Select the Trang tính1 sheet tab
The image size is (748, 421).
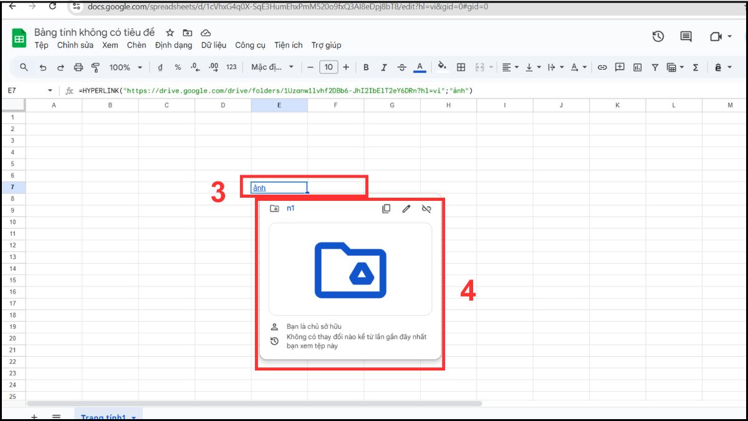pos(103,416)
